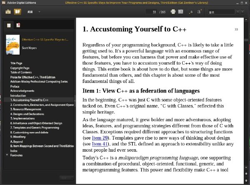Open chapter 8 Customizing new and delete
The image size is (250, 185).
[x=29, y=132]
